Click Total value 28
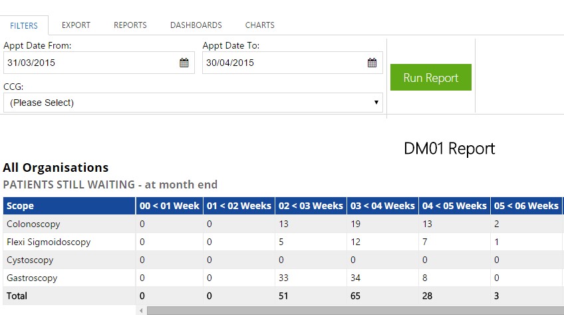564x315 pixels. 427,296
